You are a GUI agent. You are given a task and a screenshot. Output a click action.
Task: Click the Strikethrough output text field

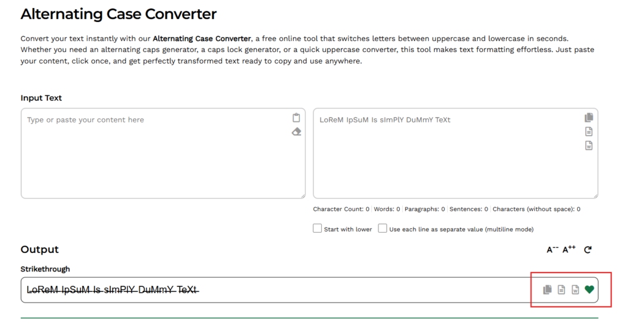tap(309, 290)
